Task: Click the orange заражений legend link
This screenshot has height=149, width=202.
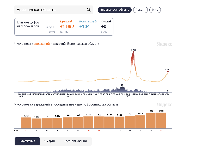Action: [x=42, y=44]
